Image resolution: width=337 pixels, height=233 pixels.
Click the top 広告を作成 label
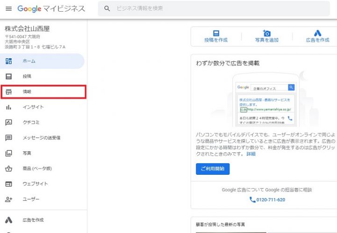coord(318,40)
